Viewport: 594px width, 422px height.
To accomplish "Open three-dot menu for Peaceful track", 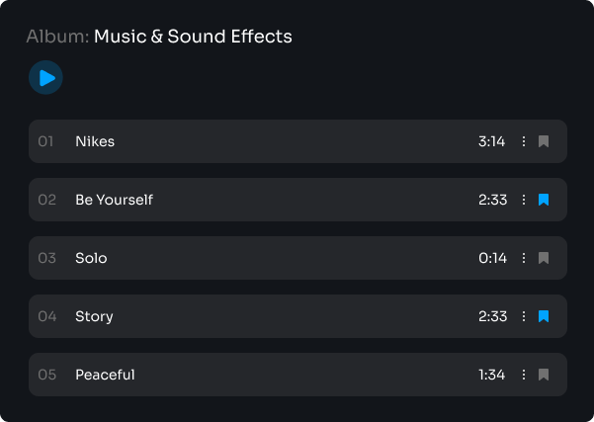I will point(524,375).
